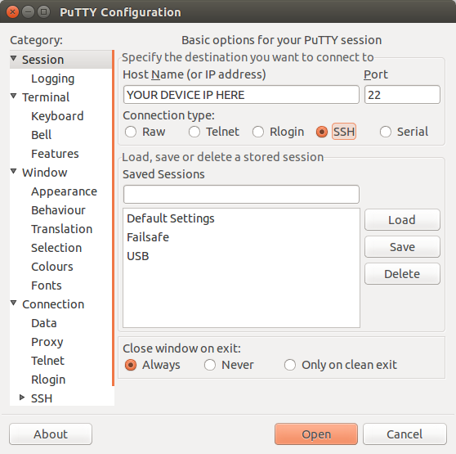Viewport: 456px width, 454px height.
Task: Set close window on exit to Never
Action: coord(210,365)
